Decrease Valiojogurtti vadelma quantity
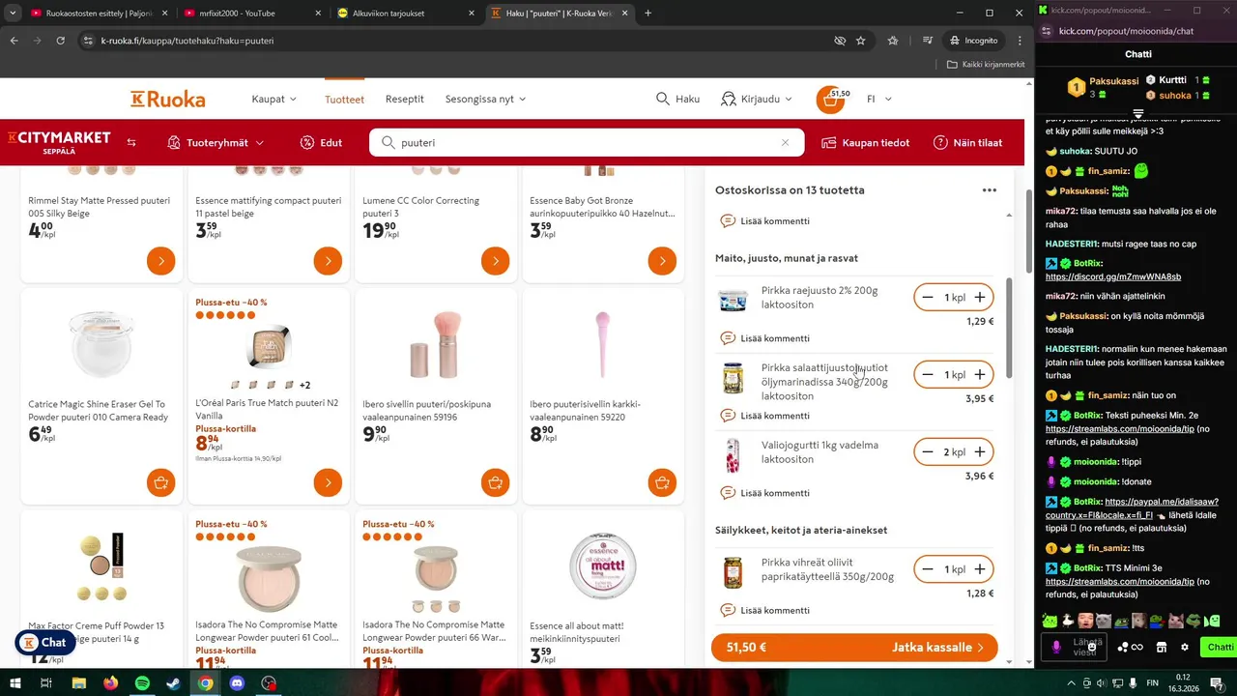The image size is (1237, 696). point(928,452)
